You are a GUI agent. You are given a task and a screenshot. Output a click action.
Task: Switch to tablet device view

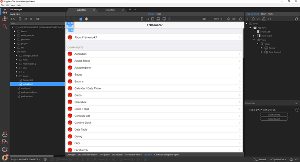[x=153, y=19]
